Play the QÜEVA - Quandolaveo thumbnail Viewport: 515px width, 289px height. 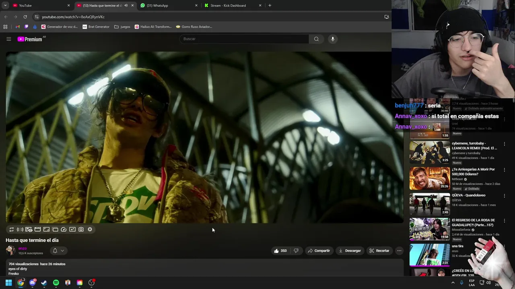430,204
